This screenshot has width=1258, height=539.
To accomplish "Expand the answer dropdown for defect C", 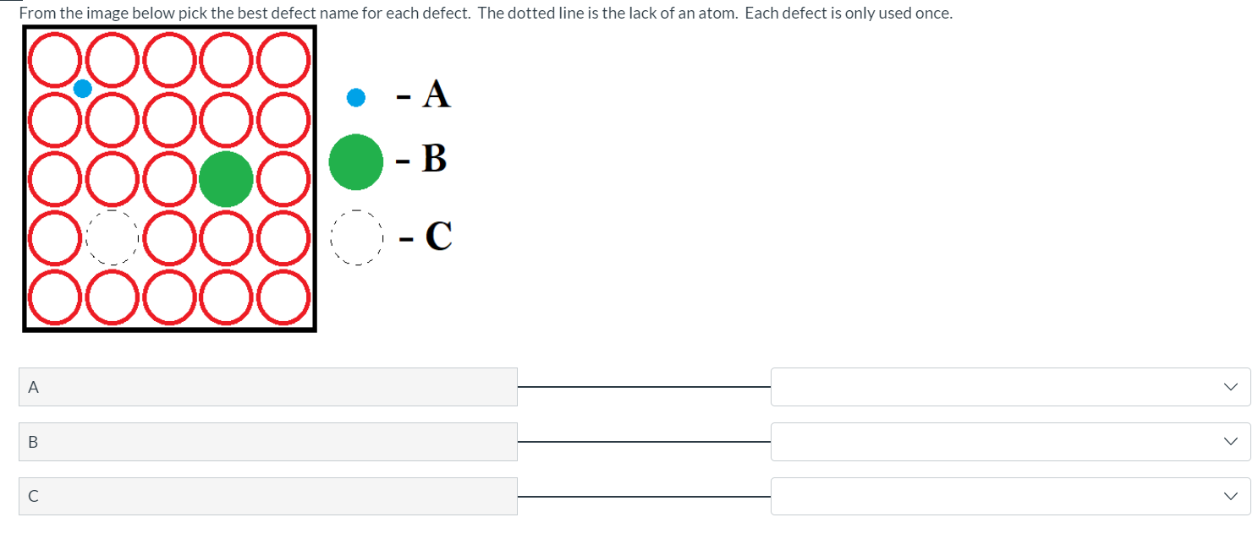I will [x=1010, y=496].
